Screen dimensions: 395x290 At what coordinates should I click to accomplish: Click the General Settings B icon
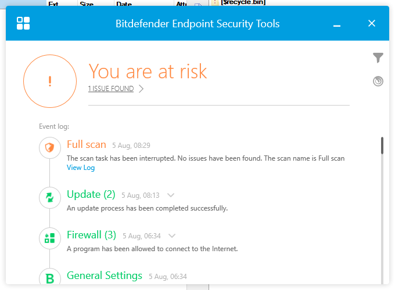click(x=50, y=278)
